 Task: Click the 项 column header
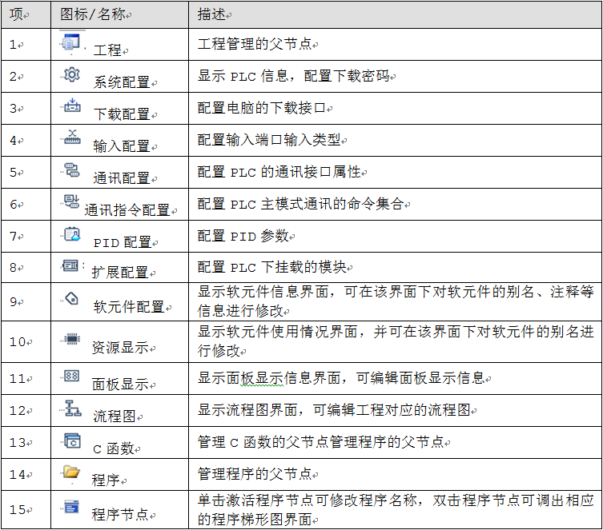[26, 14]
